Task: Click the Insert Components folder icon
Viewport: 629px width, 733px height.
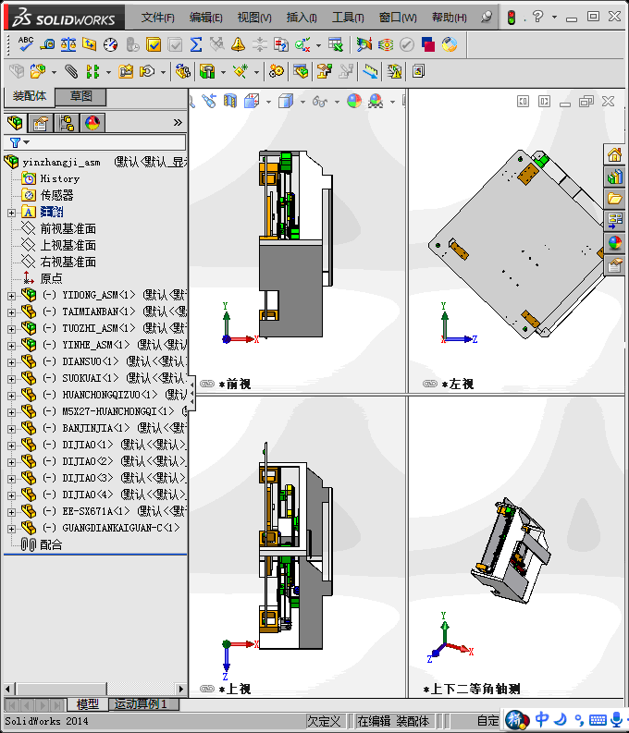Action: (x=37, y=71)
